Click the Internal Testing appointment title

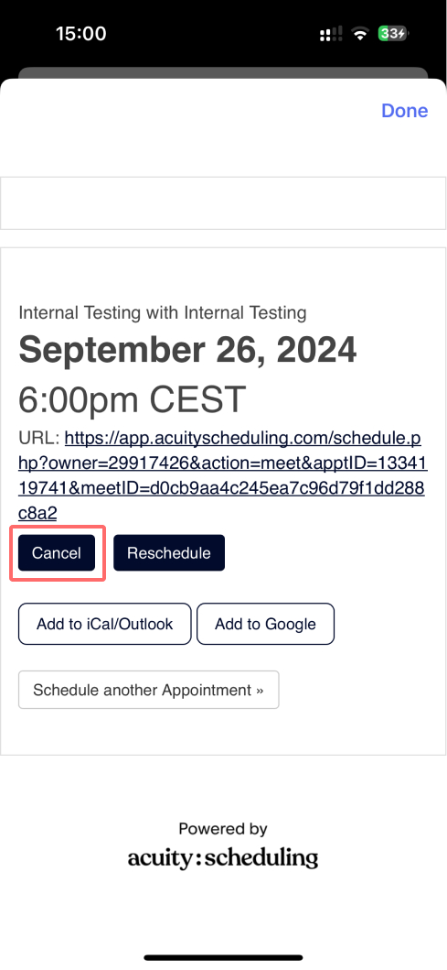pyautogui.click(x=163, y=313)
